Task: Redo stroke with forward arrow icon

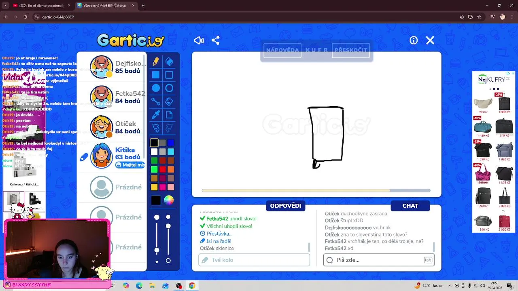Action: pyautogui.click(x=169, y=128)
